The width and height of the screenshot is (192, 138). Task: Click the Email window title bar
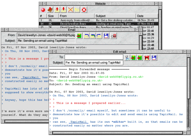click(72, 30)
